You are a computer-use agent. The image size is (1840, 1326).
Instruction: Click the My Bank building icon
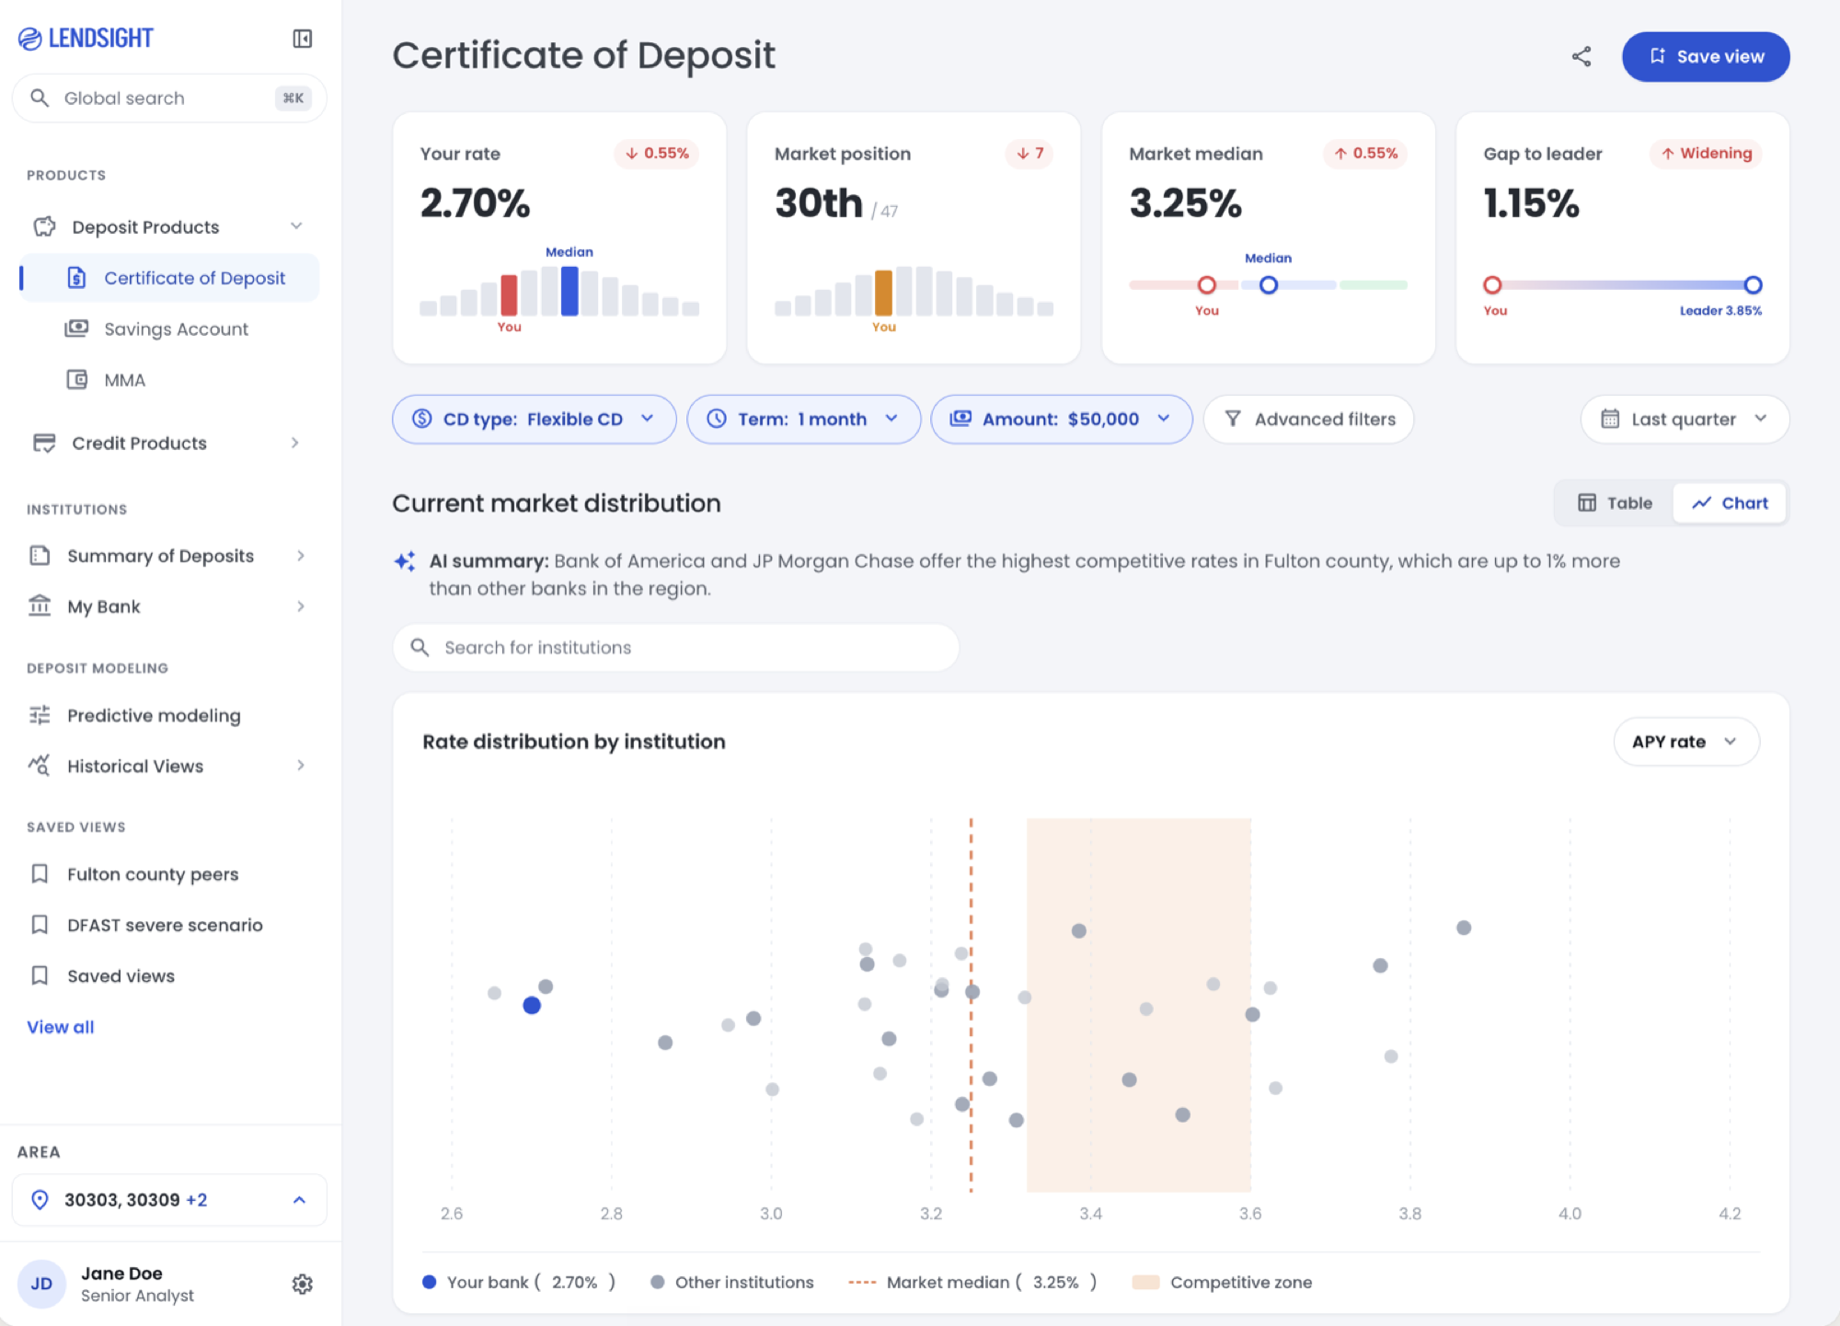[x=40, y=605]
